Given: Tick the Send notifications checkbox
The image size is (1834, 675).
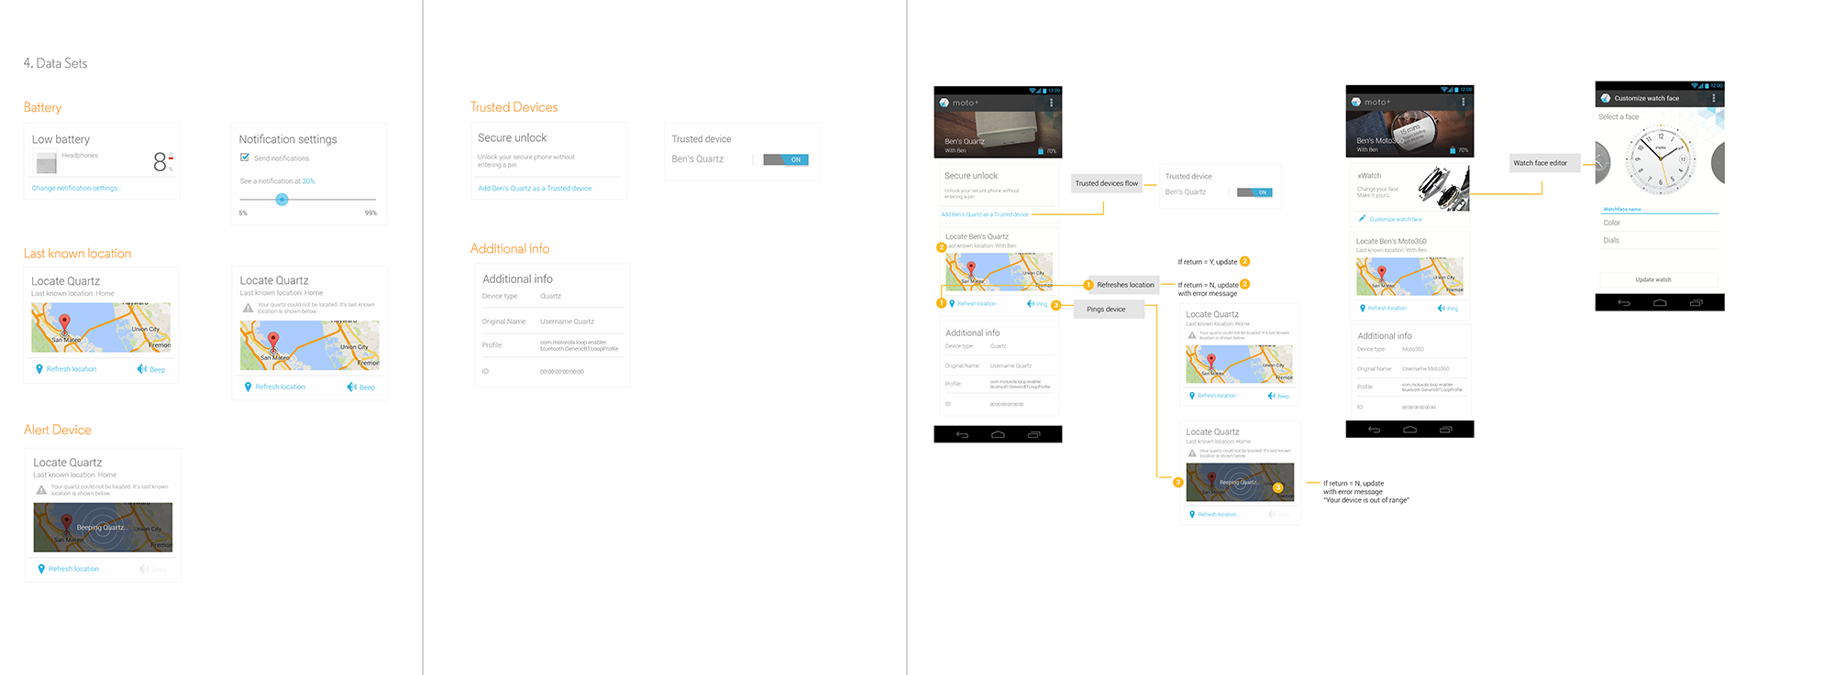Looking at the screenshot, I should (x=245, y=158).
